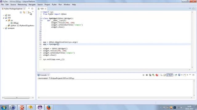Open the Pydev menu
The width and height of the screenshot is (197, 110).
click(x=54, y=5)
